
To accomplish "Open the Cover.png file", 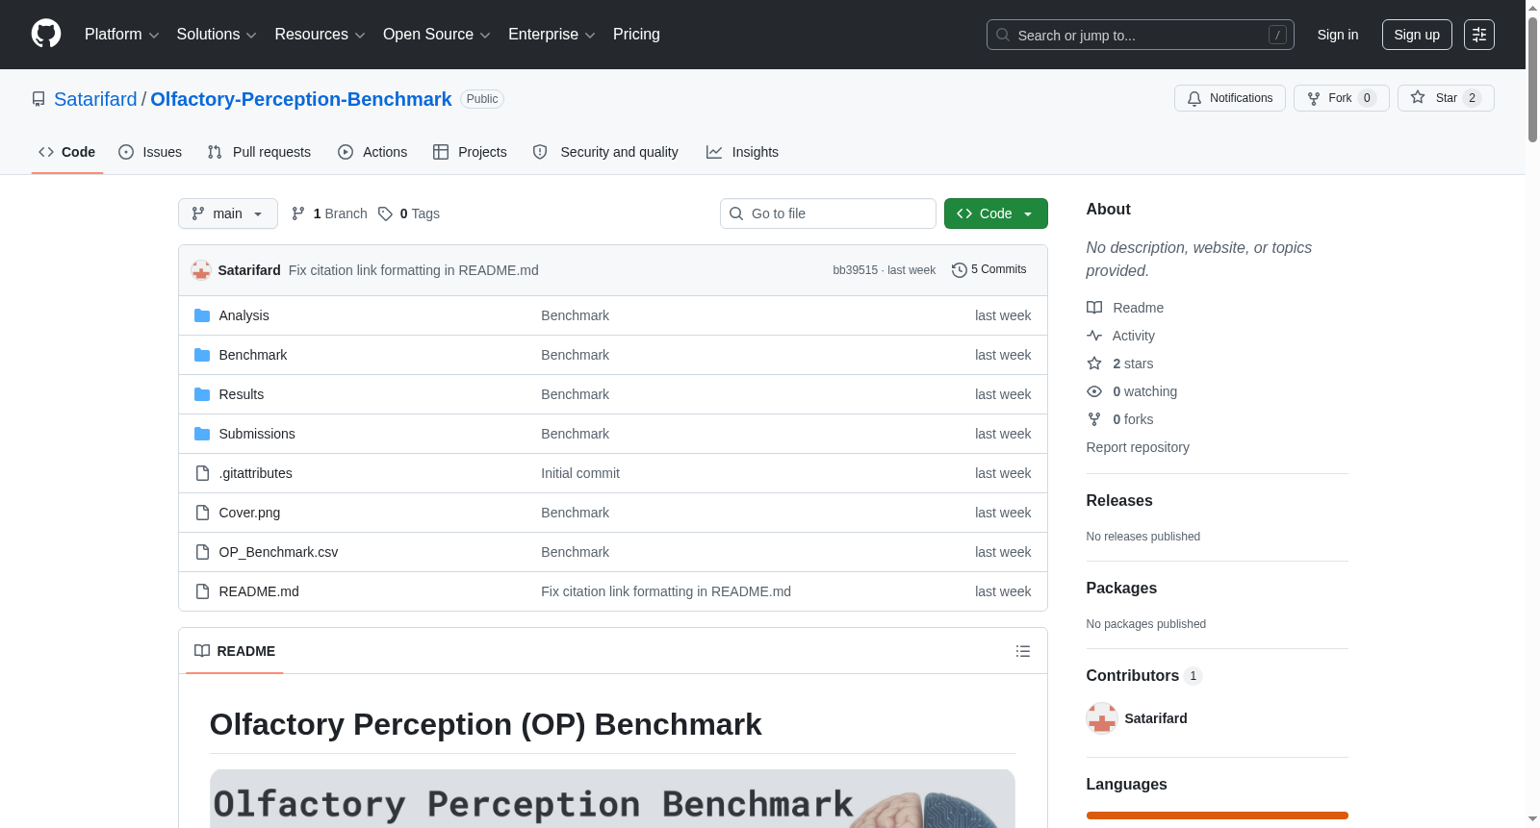I will [x=249, y=513].
